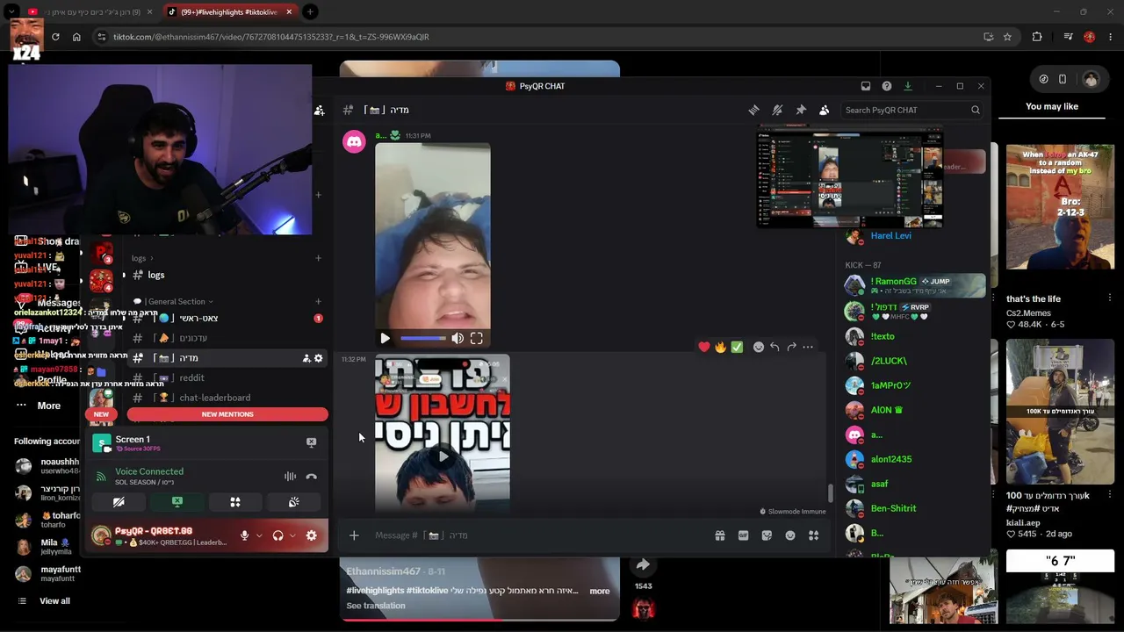Viewport: 1124px width, 632px height.
Task: React with the green checkmark emoji
Action: click(737, 347)
